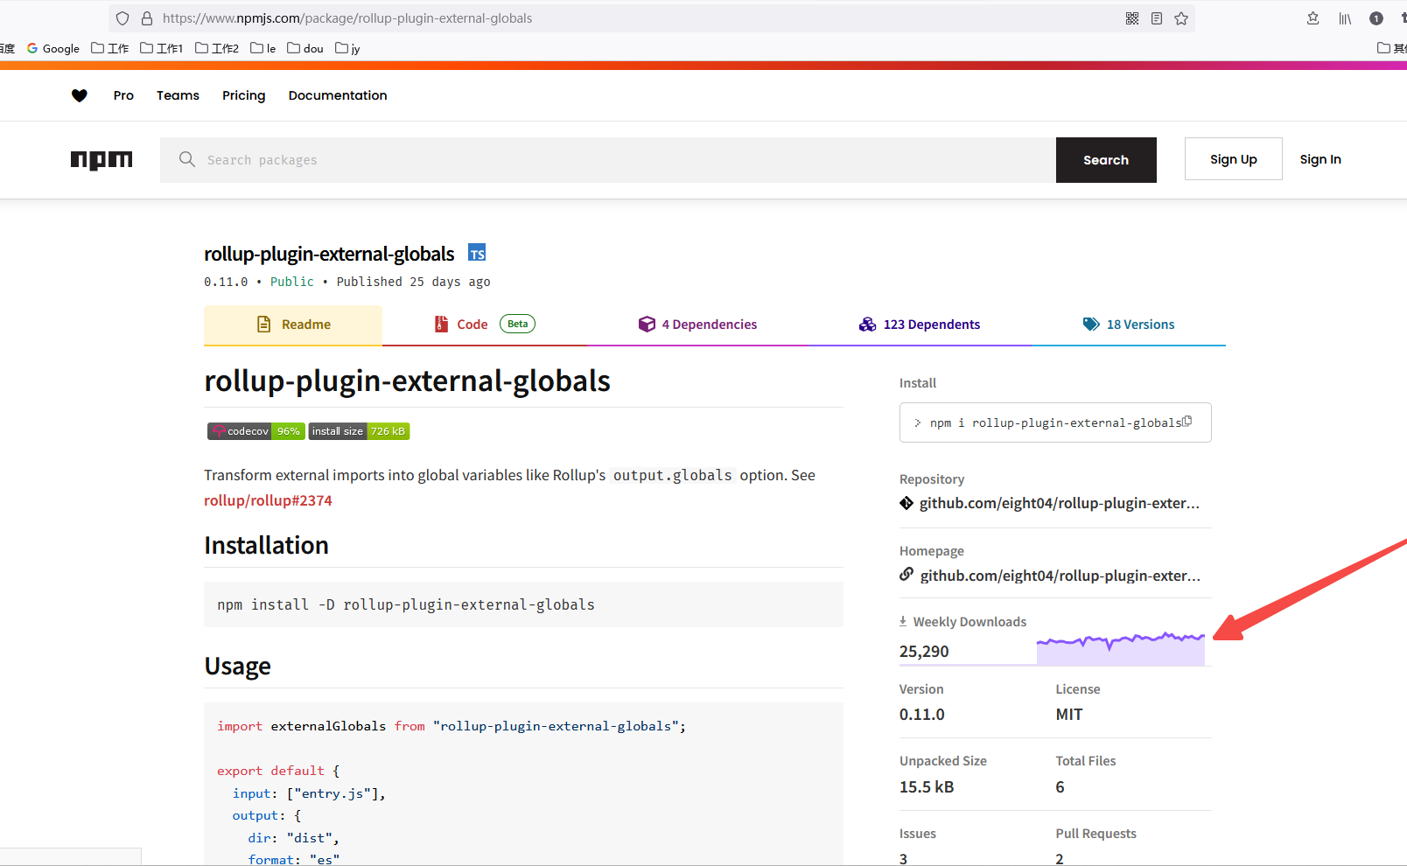The width and height of the screenshot is (1407, 866).
Task: Open the GitHub repository via its icon
Action: 906,503
